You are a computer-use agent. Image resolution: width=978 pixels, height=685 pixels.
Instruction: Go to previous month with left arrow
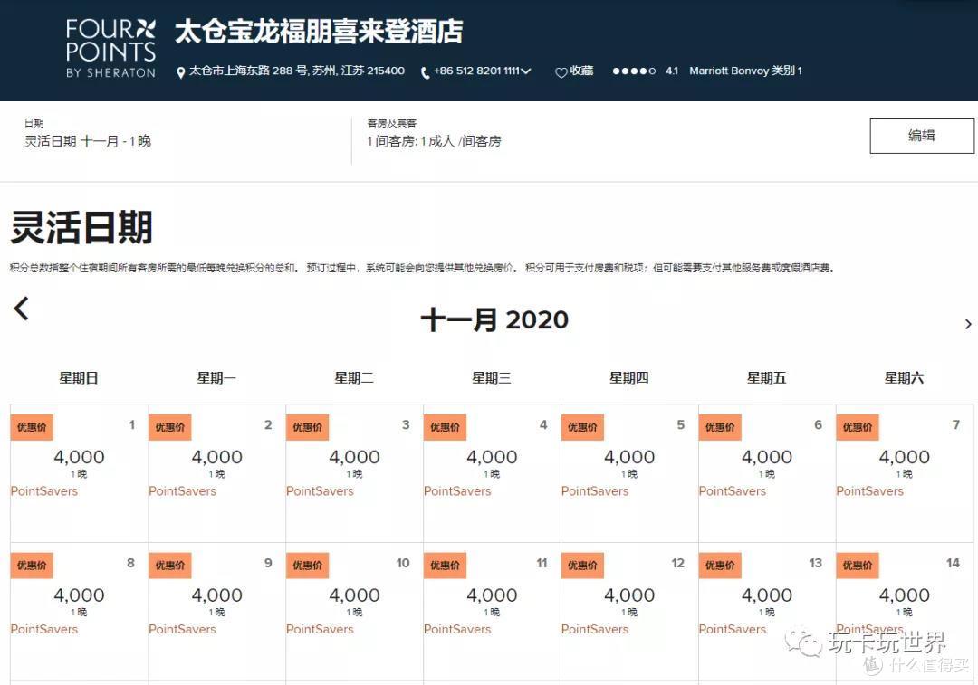(x=21, y=308)
